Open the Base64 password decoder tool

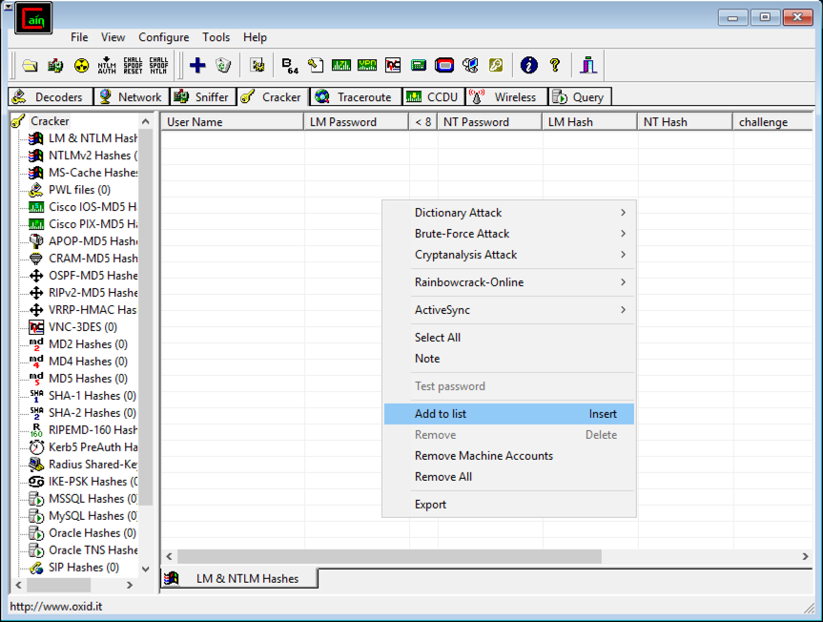click(x=291, y=65)
